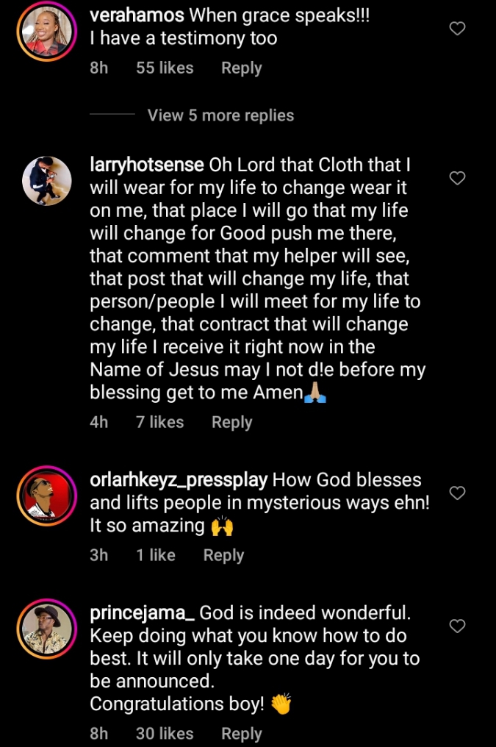Like verahamos's comment with the heart icon
This screenshot has width=496, height=747.
(457, 29)
